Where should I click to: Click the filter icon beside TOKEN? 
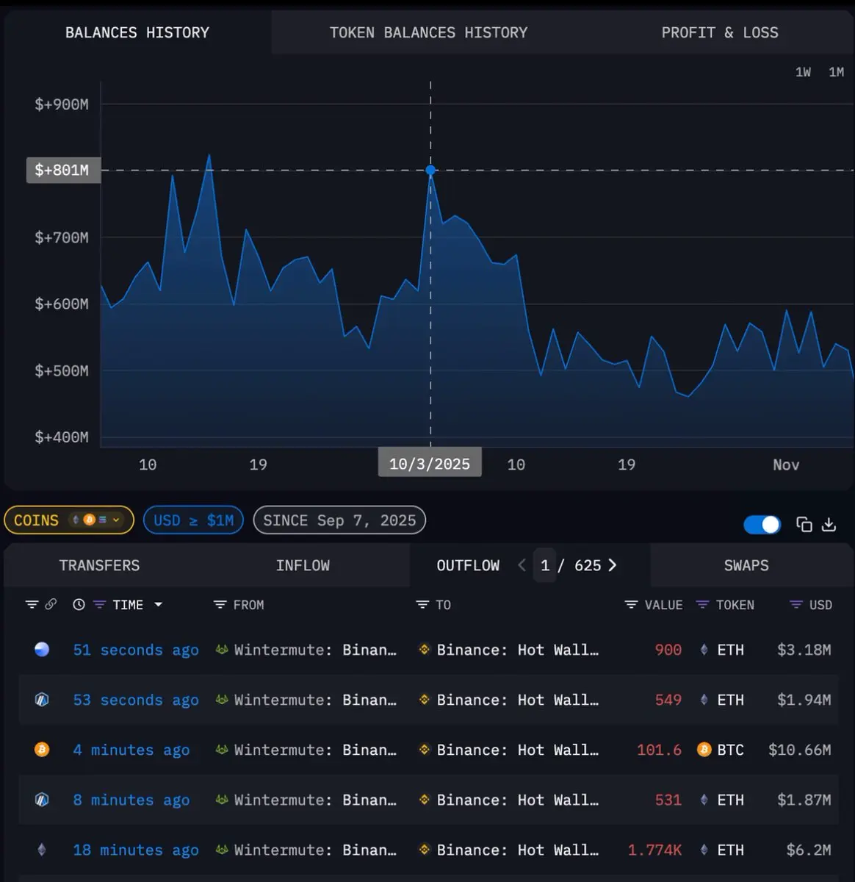[702, 605]
